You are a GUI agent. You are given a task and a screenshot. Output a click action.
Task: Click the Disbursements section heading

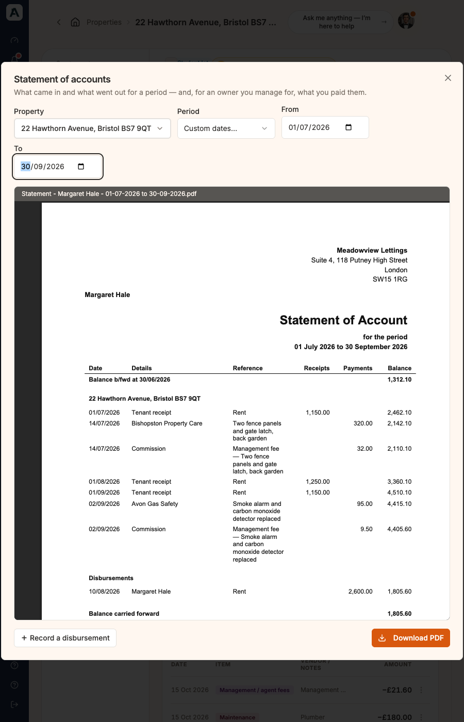[x=111, y=578]
